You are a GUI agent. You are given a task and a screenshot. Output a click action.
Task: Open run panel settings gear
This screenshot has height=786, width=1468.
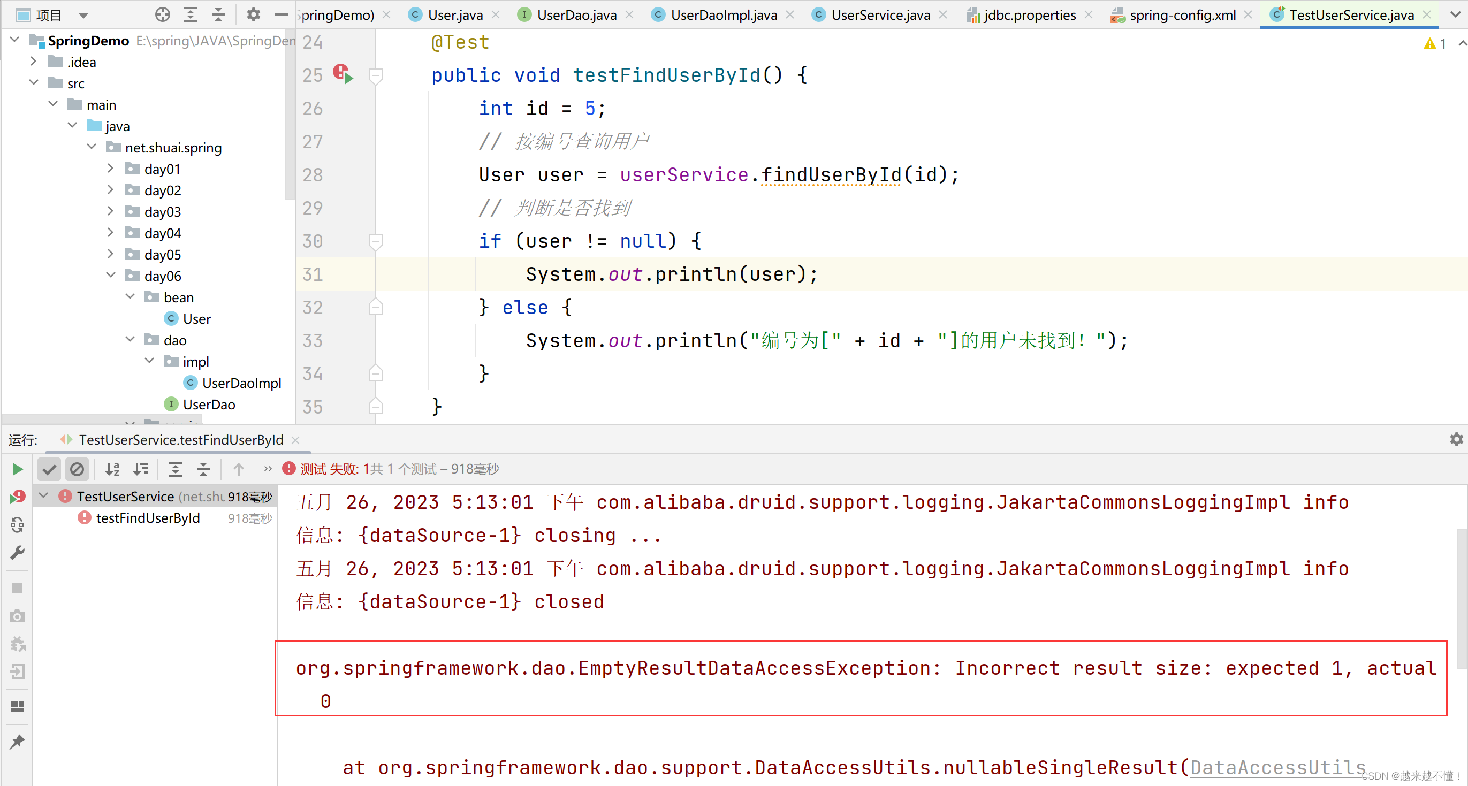[x=1456, y=440]
